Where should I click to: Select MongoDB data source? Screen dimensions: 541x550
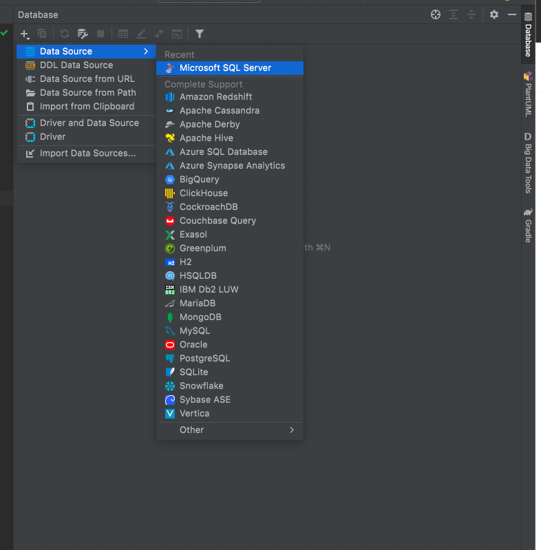230,317
